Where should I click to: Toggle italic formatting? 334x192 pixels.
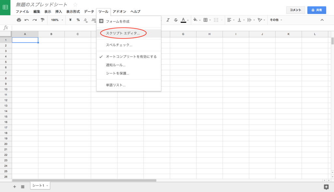(168, 20)
